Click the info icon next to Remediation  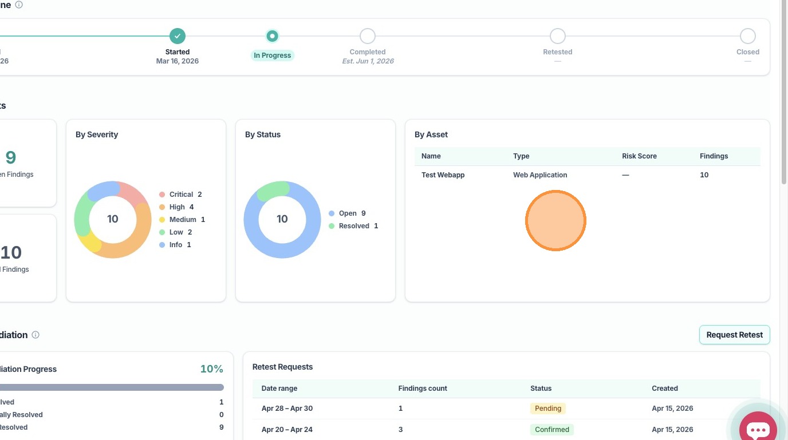point(36,335)
